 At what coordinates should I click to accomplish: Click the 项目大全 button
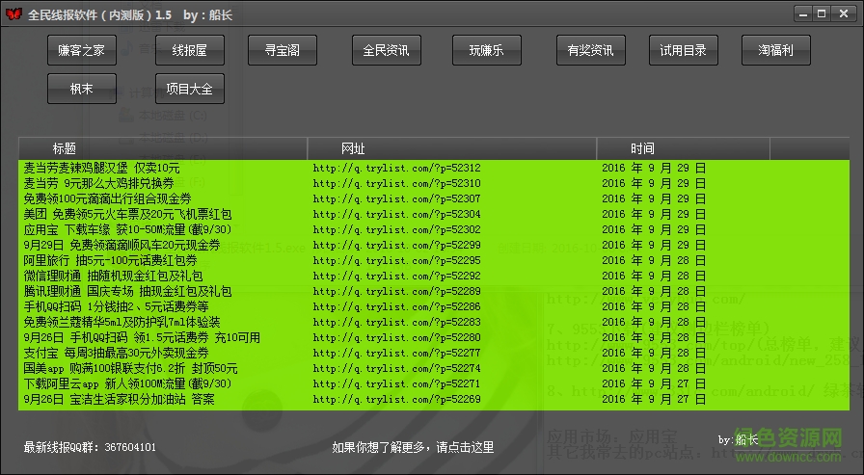(x=190, y=89)
